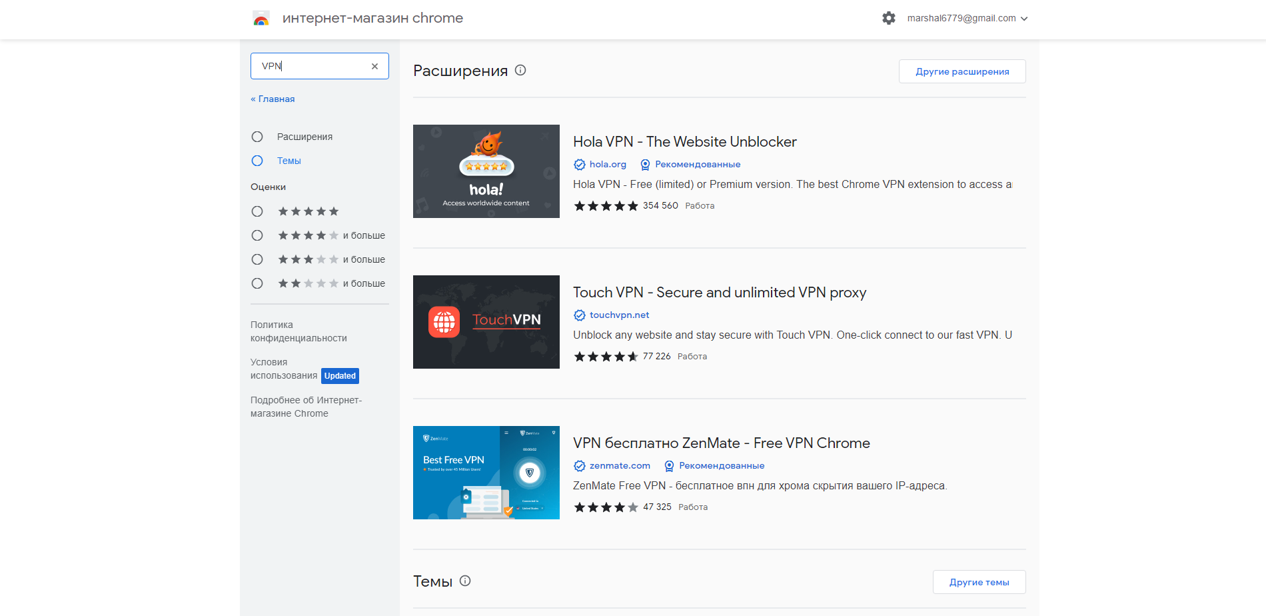Click Работа category label under ZenMate

click(x=693, y=507)
